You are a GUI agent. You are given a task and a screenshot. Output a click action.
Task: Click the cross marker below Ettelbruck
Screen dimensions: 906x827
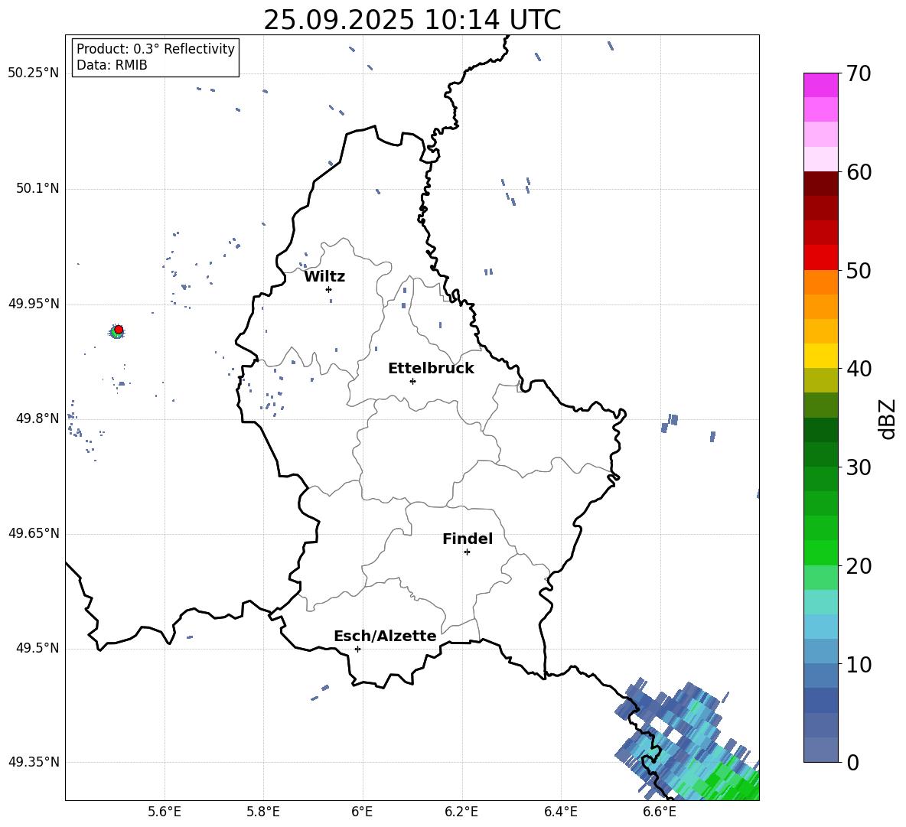click(412, 381)
